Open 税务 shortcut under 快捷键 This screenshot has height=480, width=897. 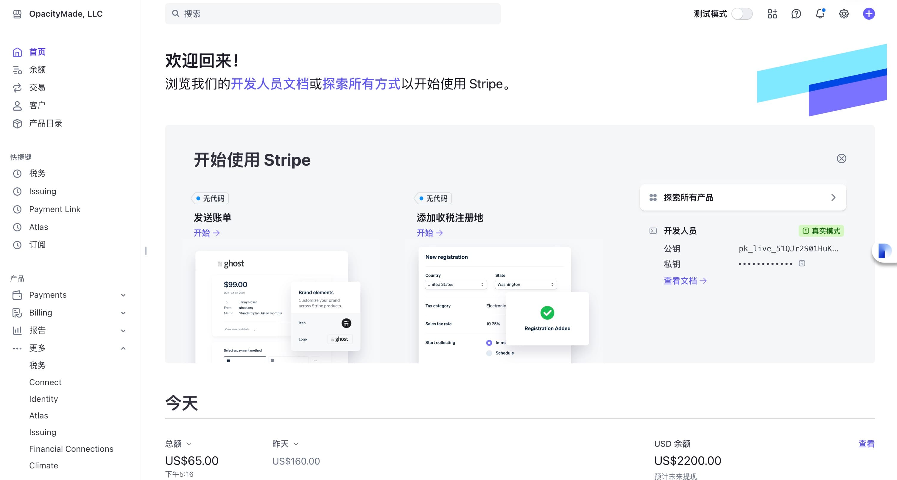(37, 174)
